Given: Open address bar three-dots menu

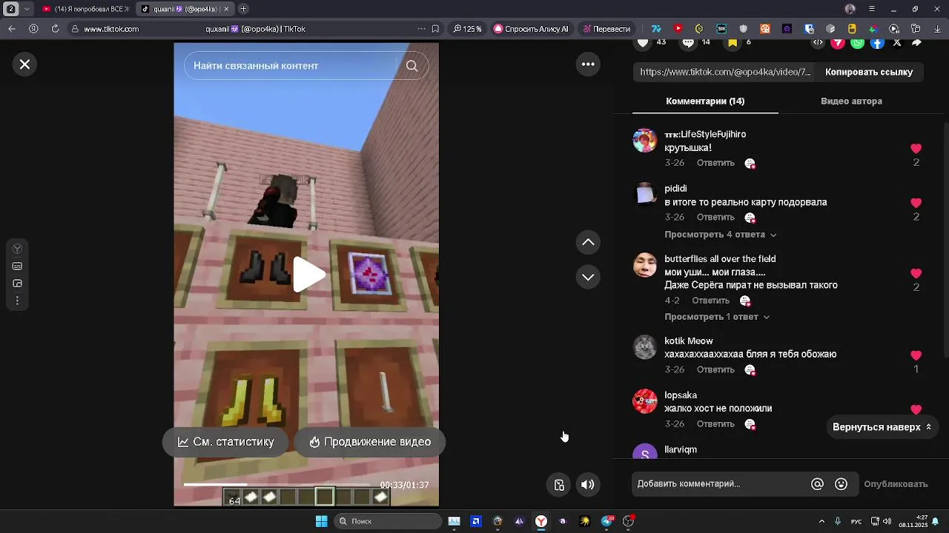Looking at the screenshot, I should tap(422, 29).
